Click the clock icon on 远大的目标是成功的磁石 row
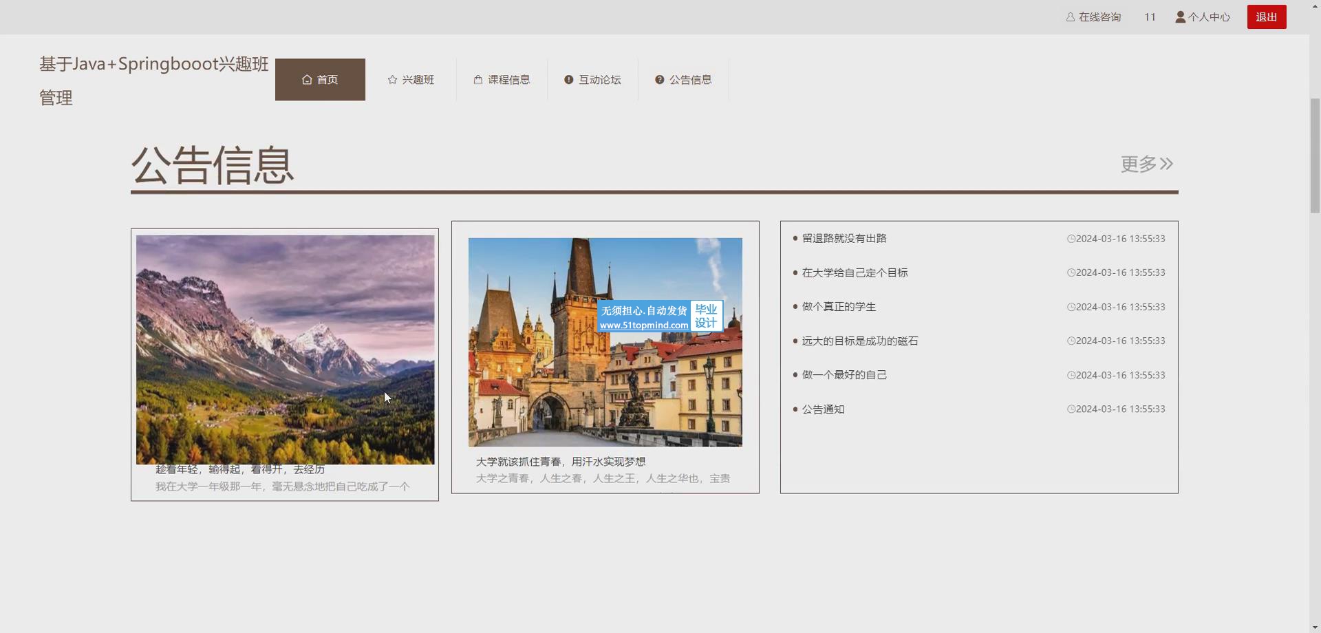This screenshot has width=1321, height=633. (1071, 341)
